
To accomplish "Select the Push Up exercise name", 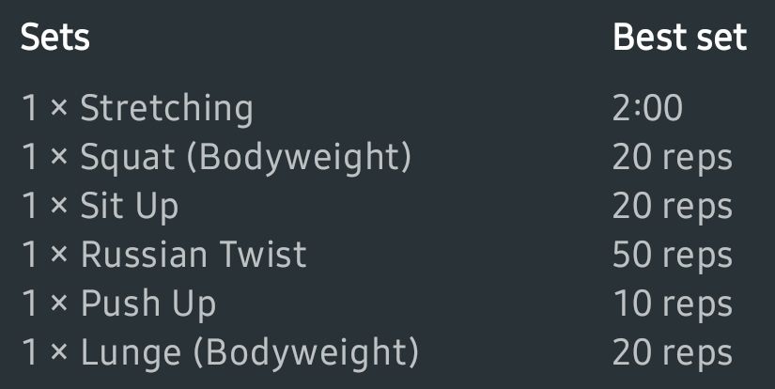I will 148,303.
